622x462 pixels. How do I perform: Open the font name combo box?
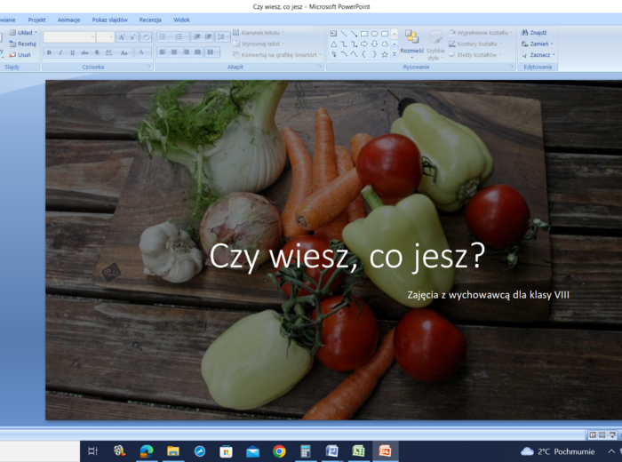click(69, 37)
